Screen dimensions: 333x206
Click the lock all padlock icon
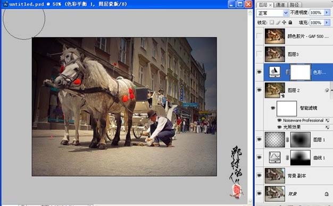[x=290, y=22]
